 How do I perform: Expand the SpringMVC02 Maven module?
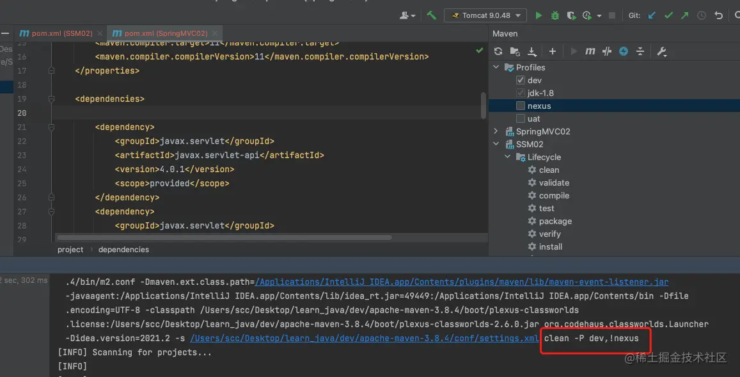(496, 131)
